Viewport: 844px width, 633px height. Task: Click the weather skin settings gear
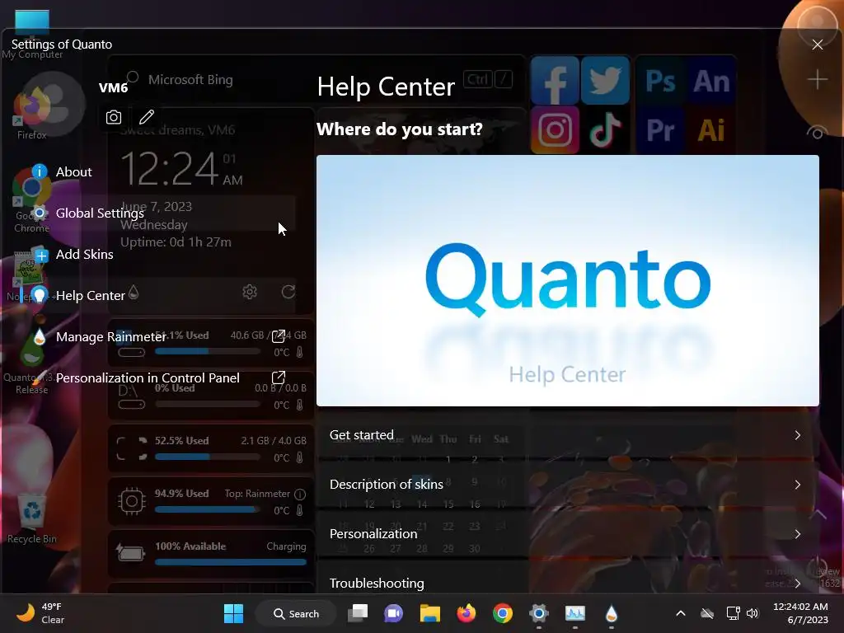point(250,292)
